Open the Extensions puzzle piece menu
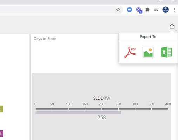 point(147,10)
